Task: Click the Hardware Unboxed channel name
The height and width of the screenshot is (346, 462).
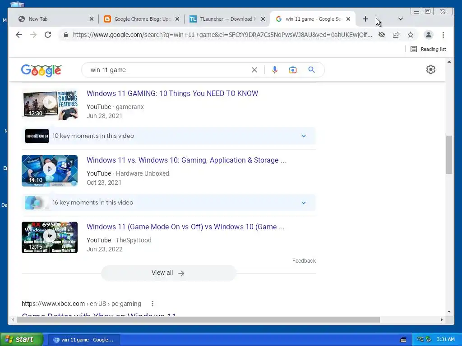Action: click(x=142, y=173)
